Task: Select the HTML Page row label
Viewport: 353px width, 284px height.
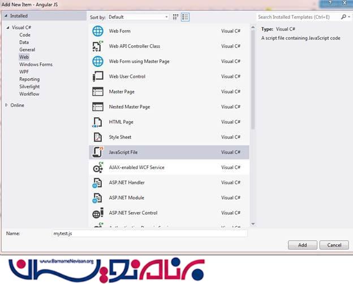Action: [121, 122]
